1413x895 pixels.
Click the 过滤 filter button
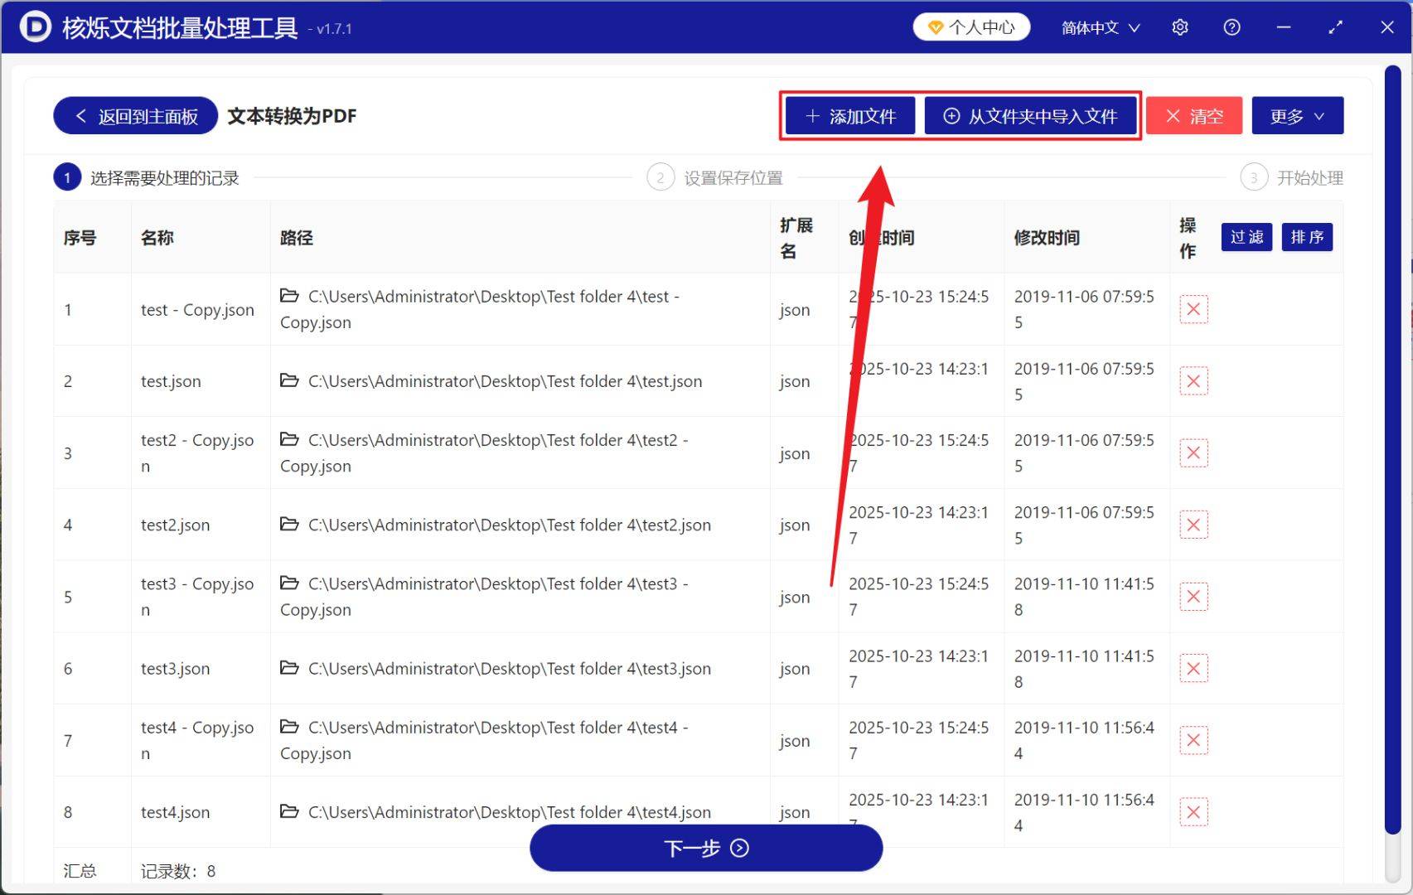1246,238
